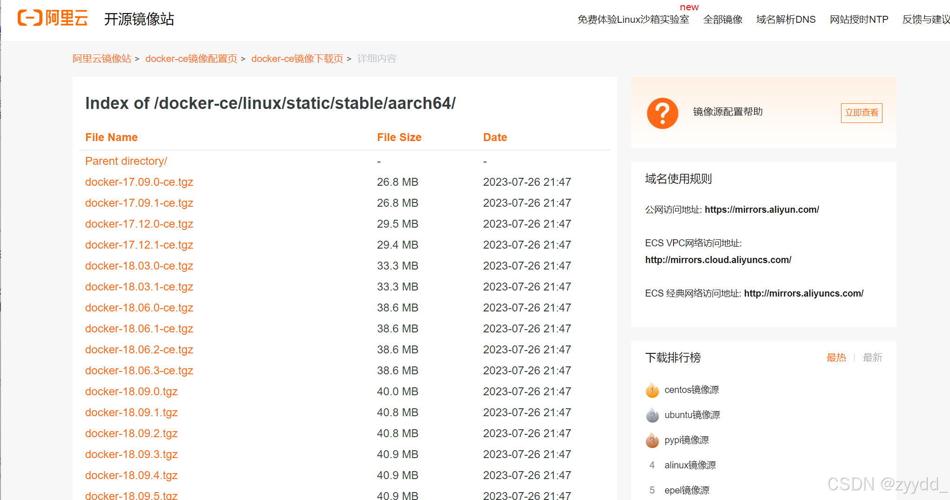Image resolution: width=950 pixels, height=500 pixels.
Task: Download docker-18.09.0.tgz
Action: point(131,392)
